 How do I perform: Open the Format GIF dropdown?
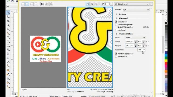point(136,10)
